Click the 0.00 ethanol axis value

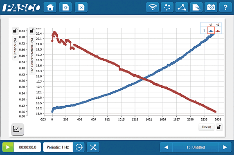(22, 116)
